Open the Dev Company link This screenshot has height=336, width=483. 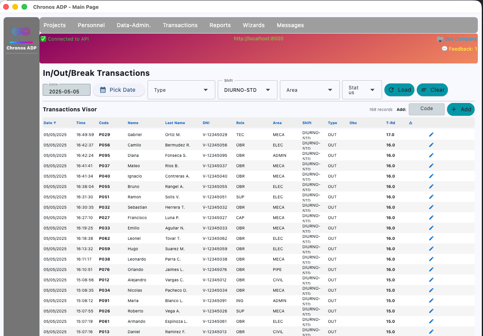click(457, 39)
